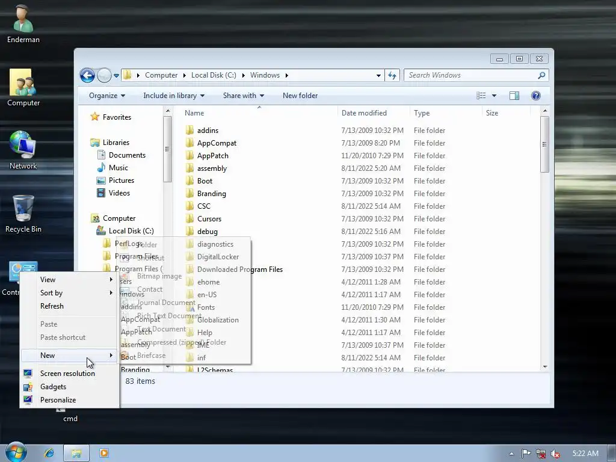Open more view options arrow
Viewport: 616px width, 462px height.
tap(494, 96)
